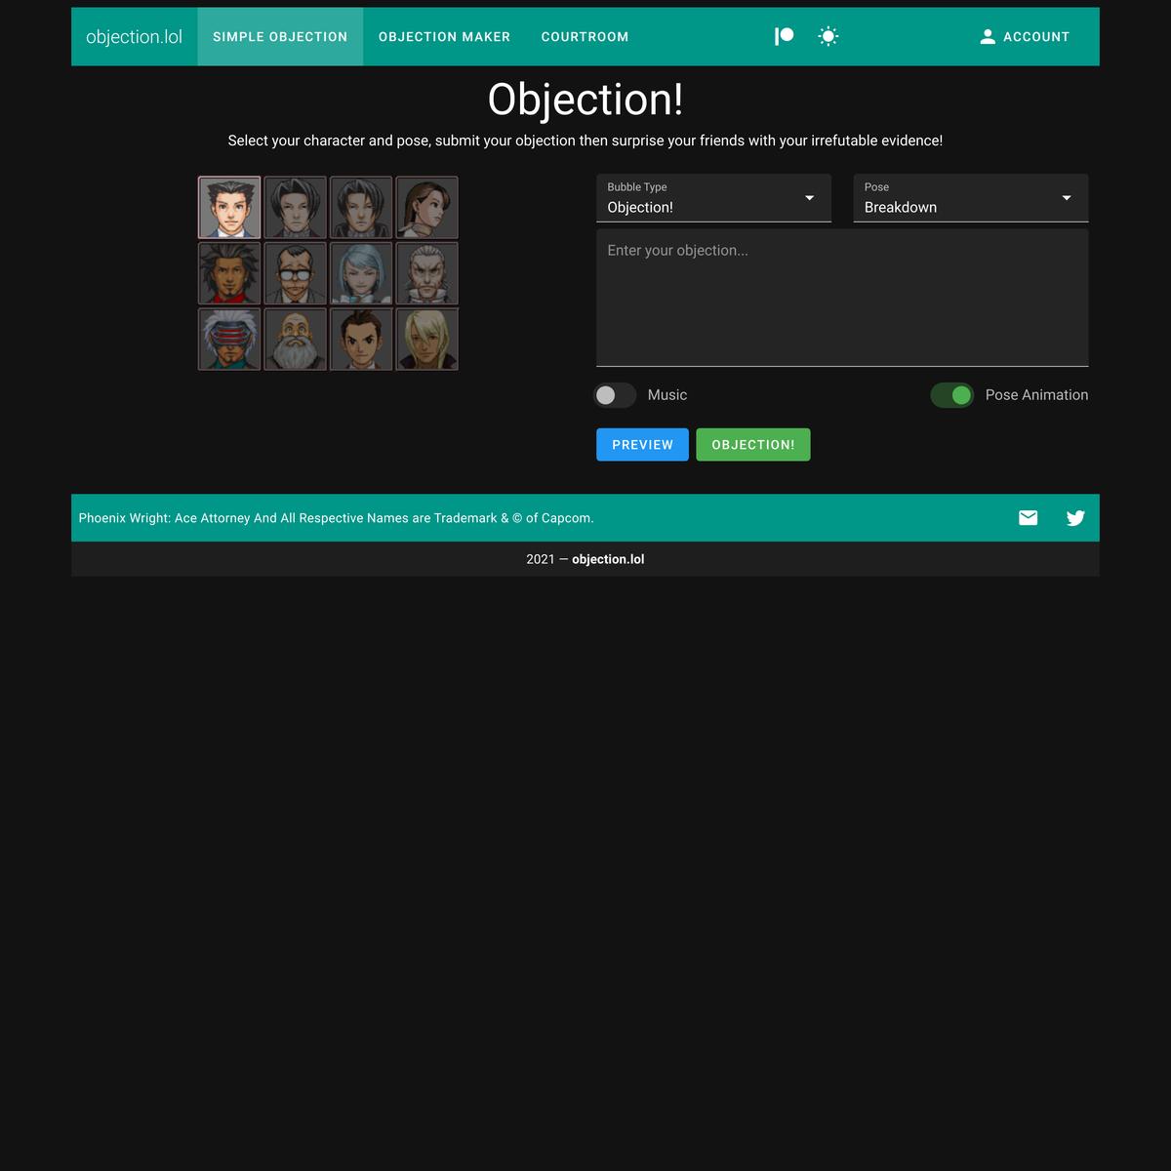The height and width of the screenshot is (1171, 1171).
Task: Open the Bubble Type dropdown
Action: (x=713, y=199)
